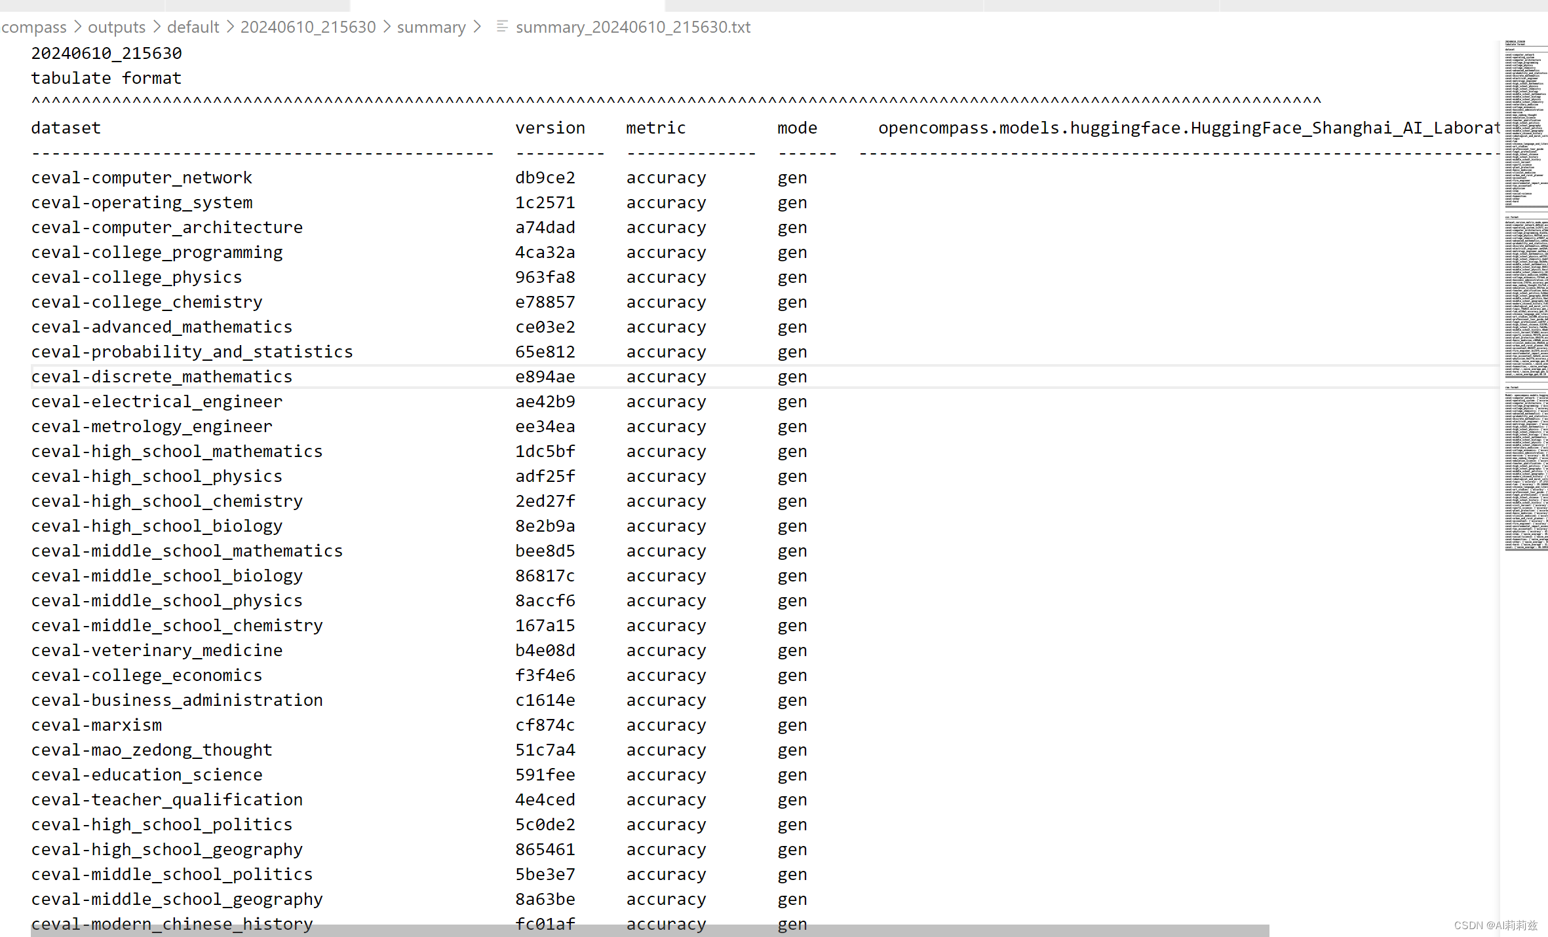
Task: Open the outputs breadcrumb segment
Action: pyautogui.click(x=117, y=27)
